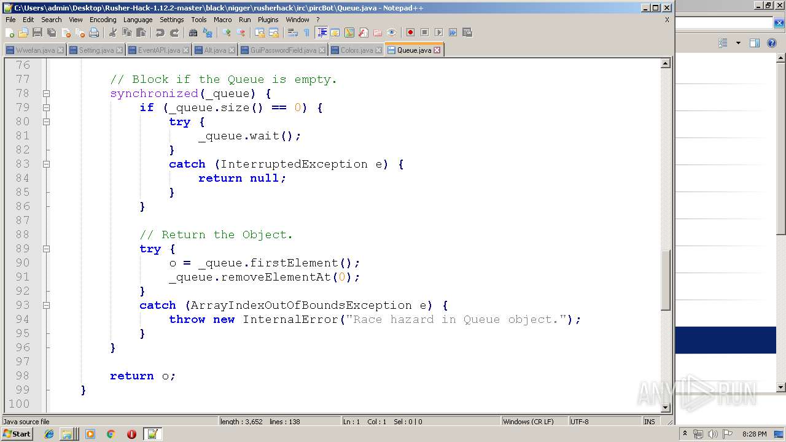Open Find dialog via binoculars icon
Viewport: 786px width, 442px height.
pyautogui.click(x=193, y=33)
